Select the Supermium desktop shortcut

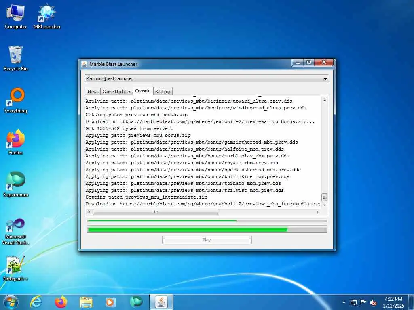[x=16, y=184]
